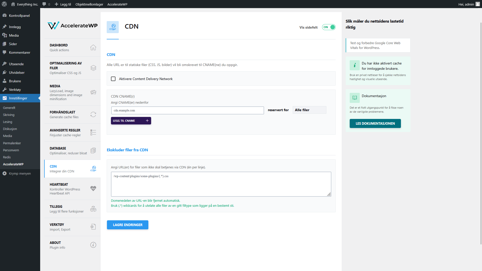Click the Utvidelser plug icon

[x=5, y=72]
